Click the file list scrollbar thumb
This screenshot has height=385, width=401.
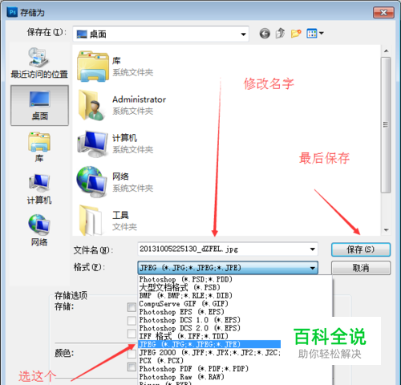tap(386, 125)
